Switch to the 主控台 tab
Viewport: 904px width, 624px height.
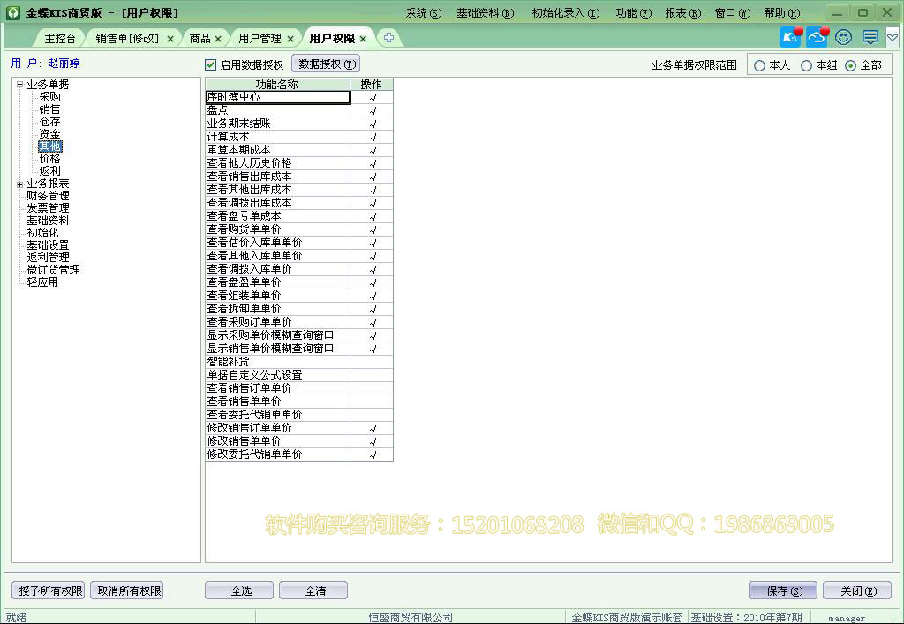pos(60,39)
